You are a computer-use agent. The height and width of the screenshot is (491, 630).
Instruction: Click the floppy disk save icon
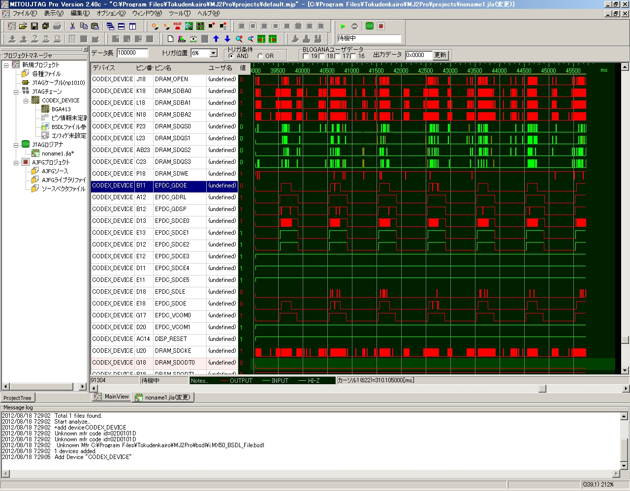(34, 26)
